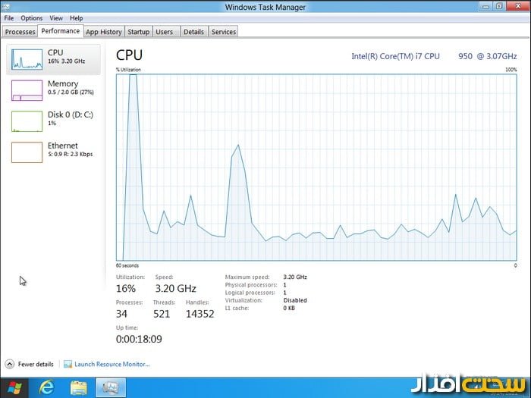Screen dimensions: 531x398
Task: Click the 60 seconds axis label
Action: tap(127, 265)
